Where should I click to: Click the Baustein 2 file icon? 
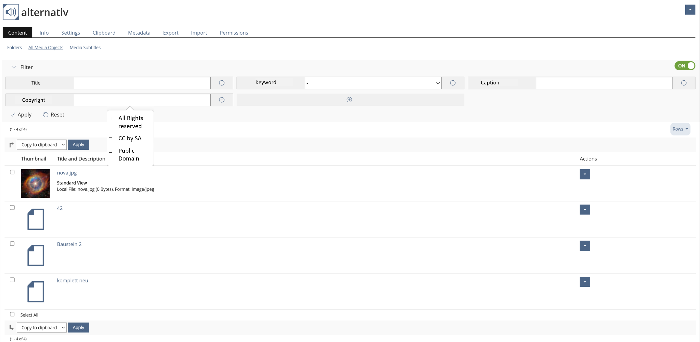click(36, 255)
